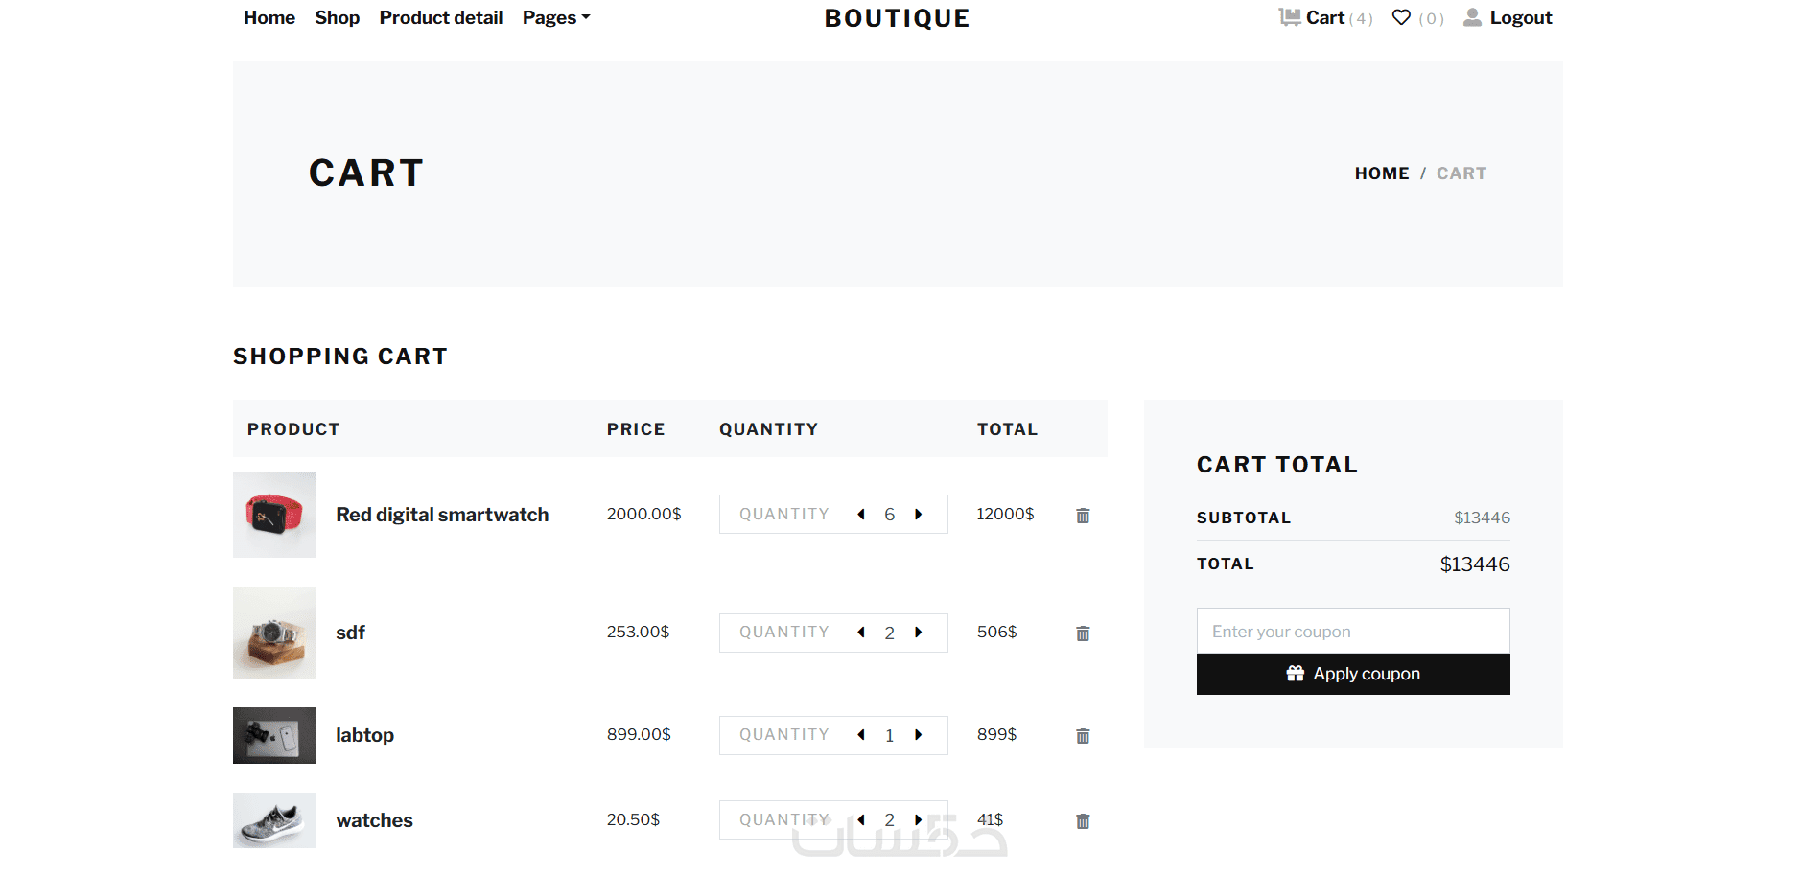Decrease Red digital smartwatch quantity
Image resolution: width=1800 pixels, height=875 pixels.
pos(861,515)
